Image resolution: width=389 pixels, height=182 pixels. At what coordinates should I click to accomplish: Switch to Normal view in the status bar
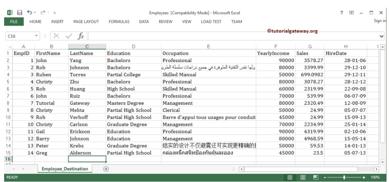290,177
